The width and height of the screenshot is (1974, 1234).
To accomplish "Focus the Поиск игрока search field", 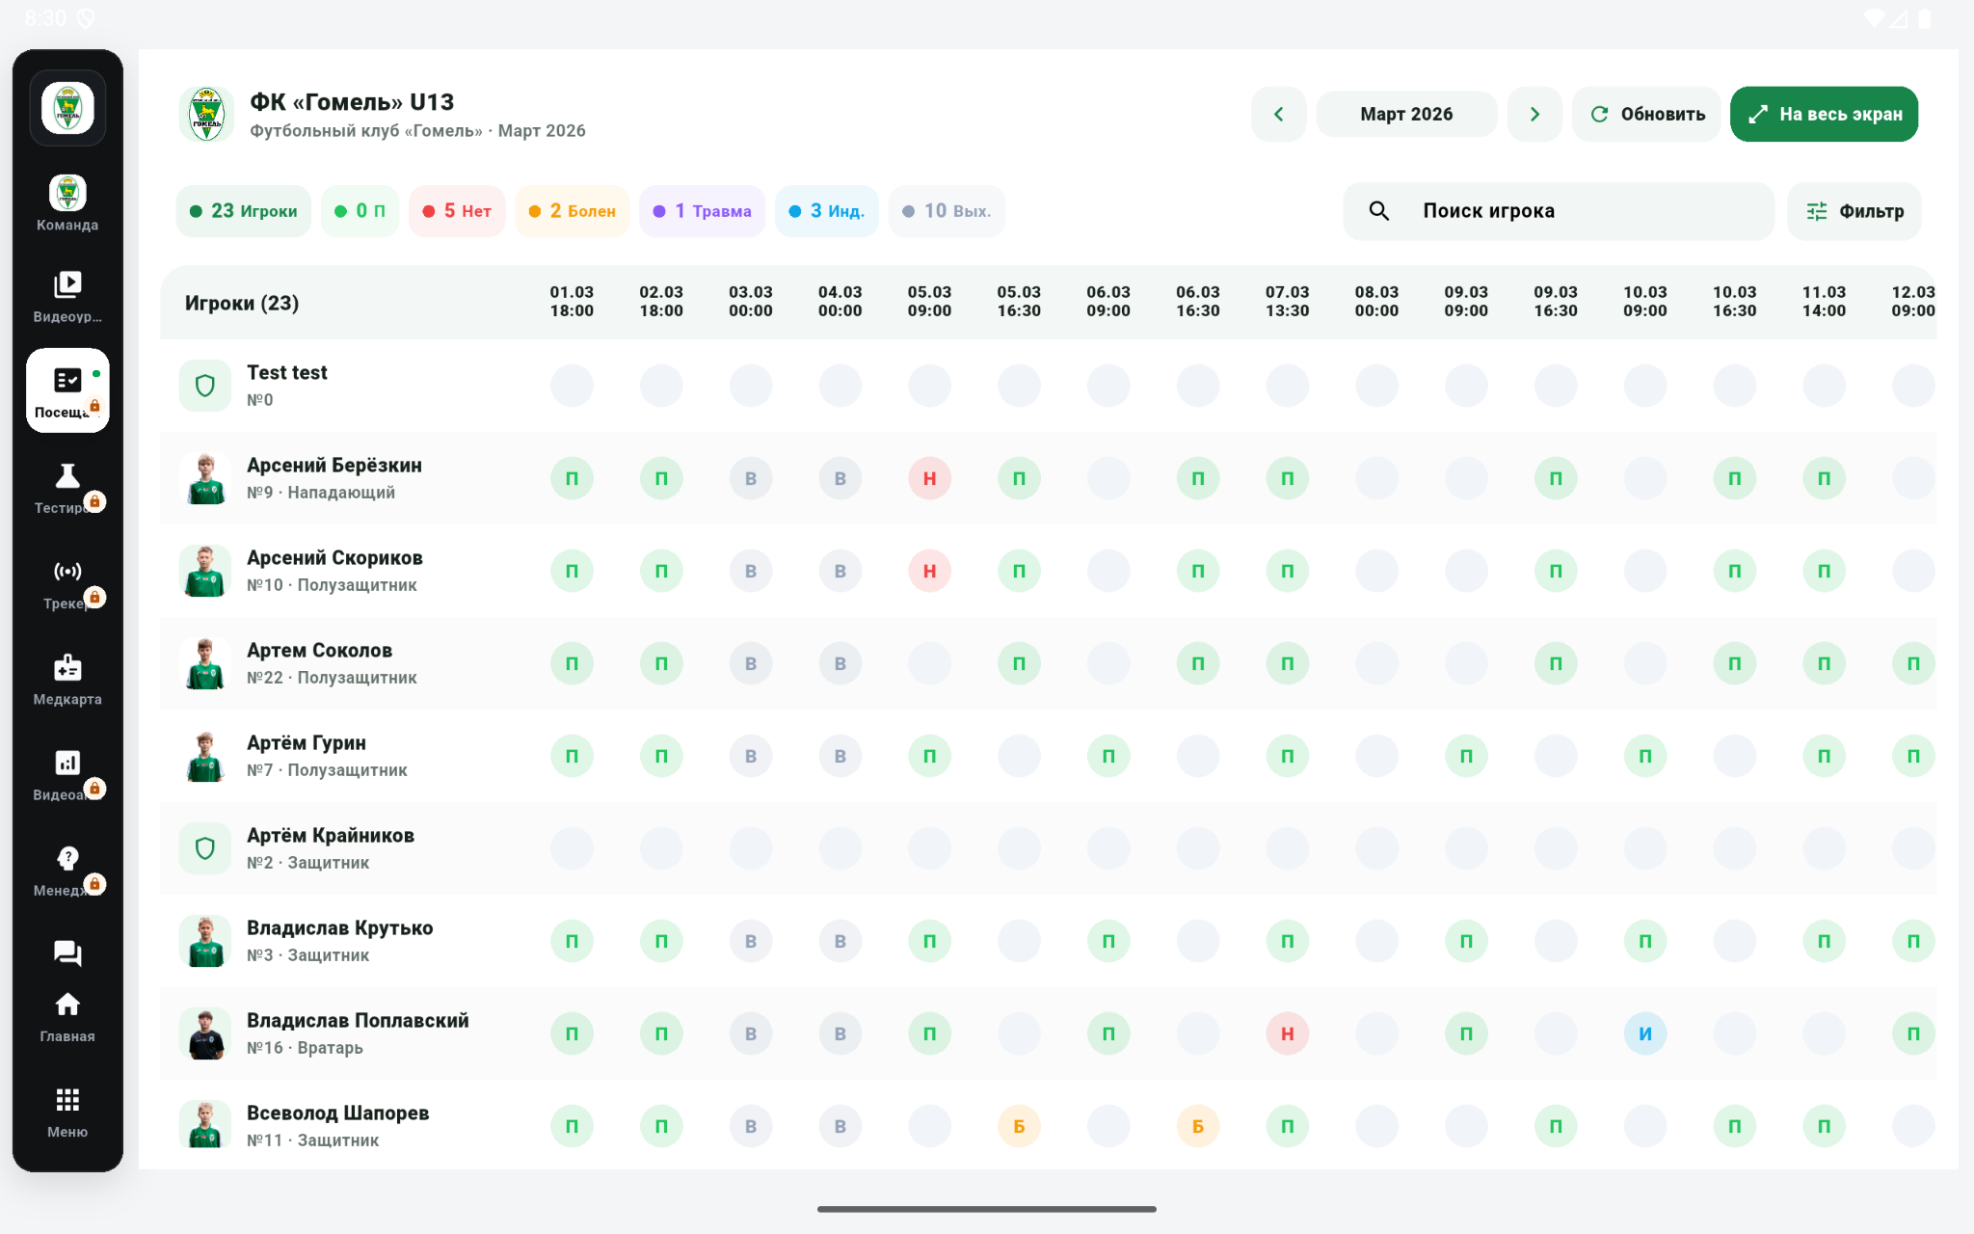I will click(x=1559, y=211).
